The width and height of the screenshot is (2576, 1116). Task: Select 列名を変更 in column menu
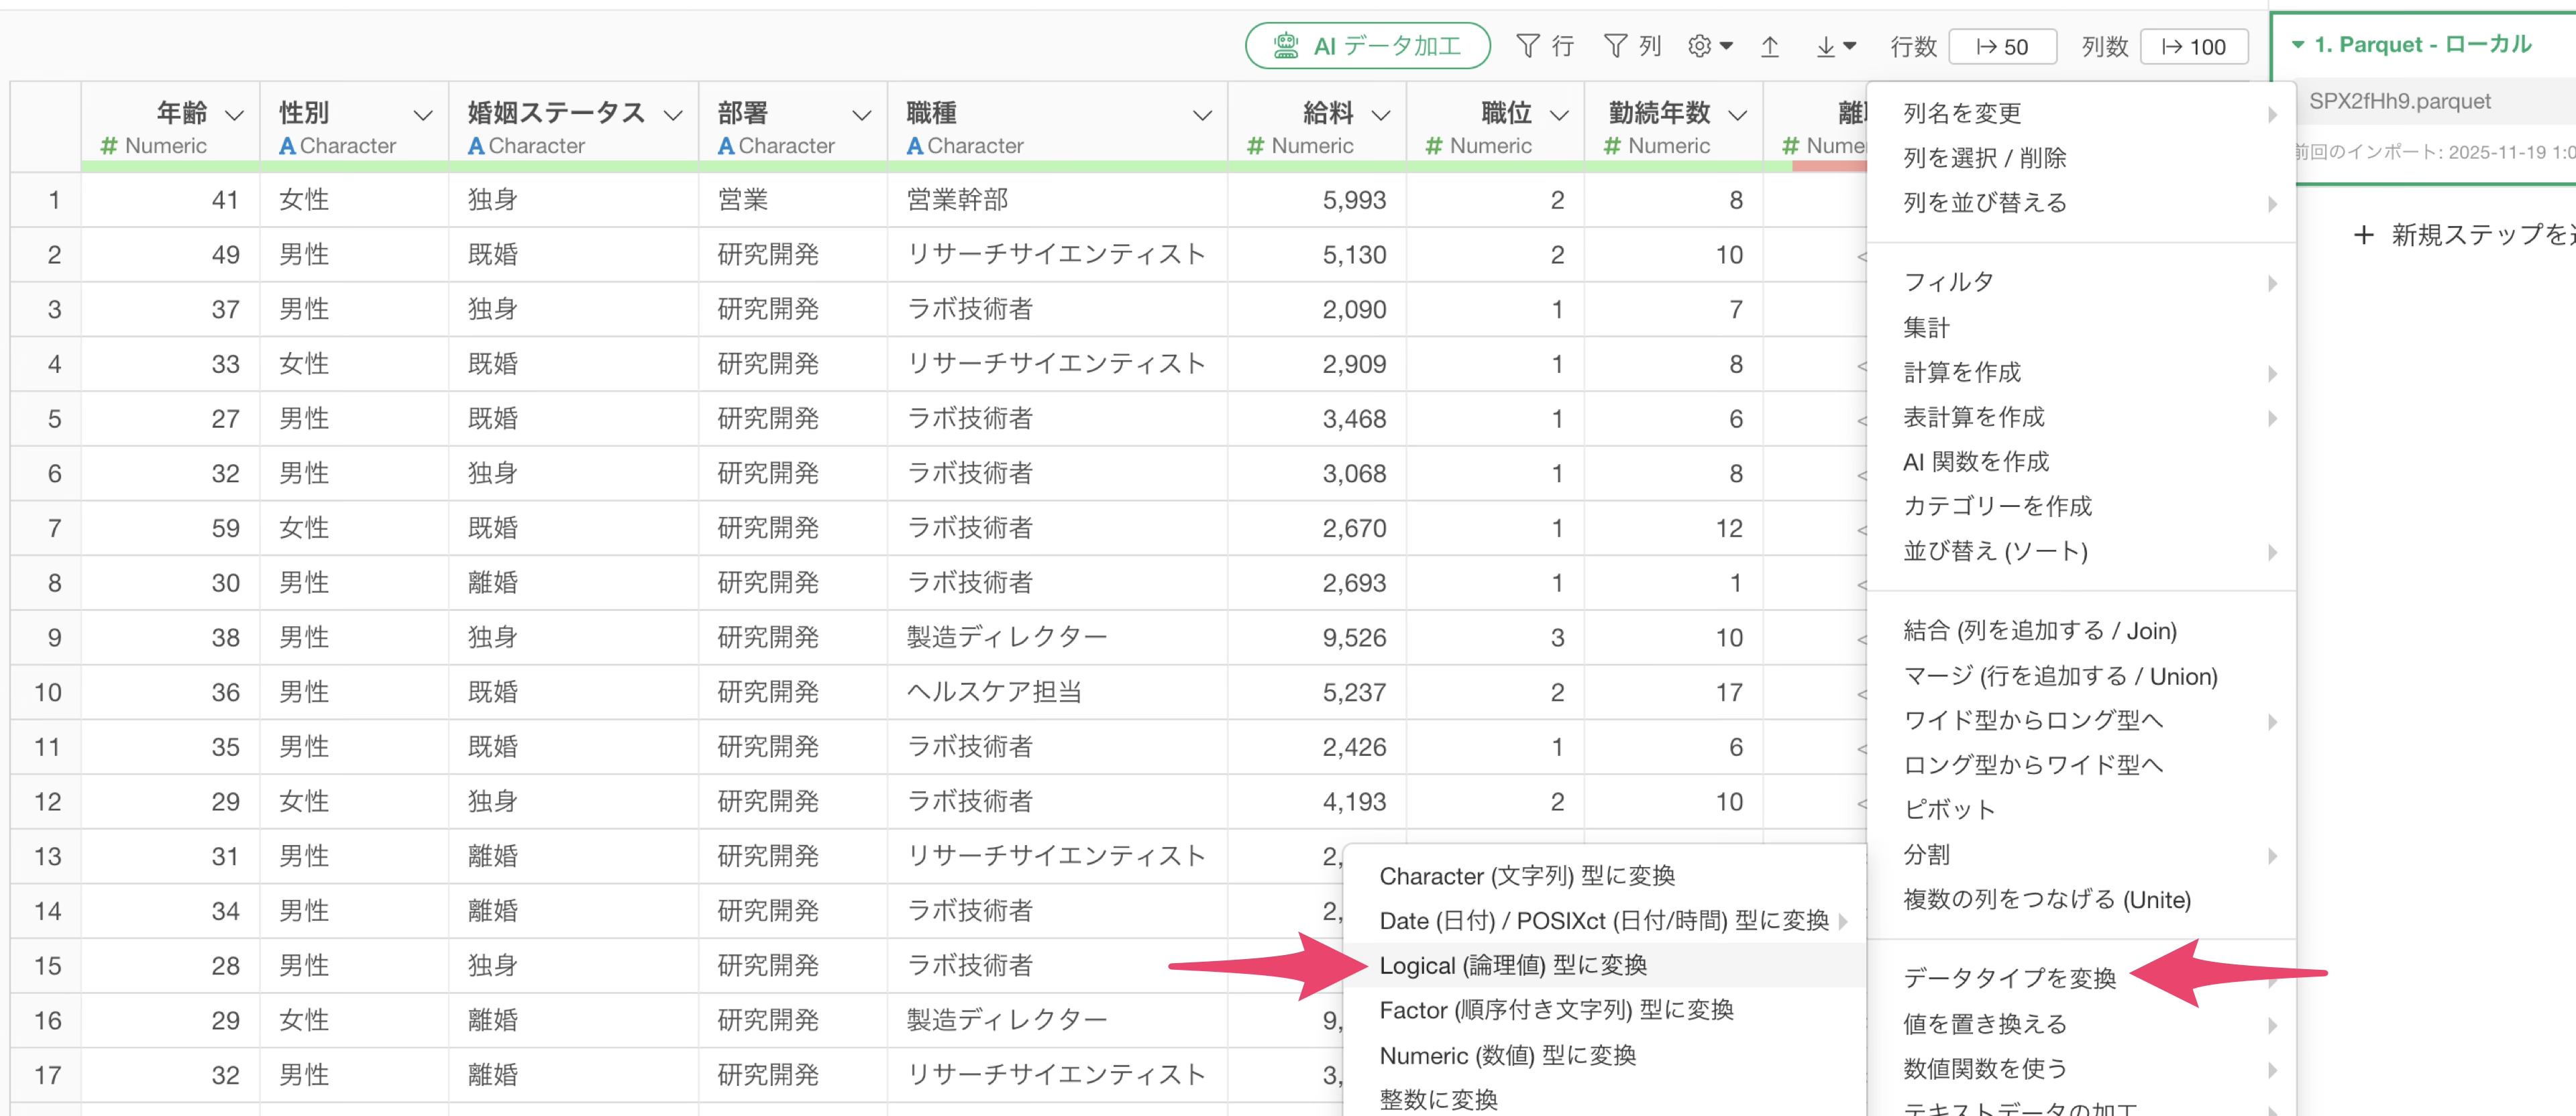pyautogui.click(x=1962, y=113)
